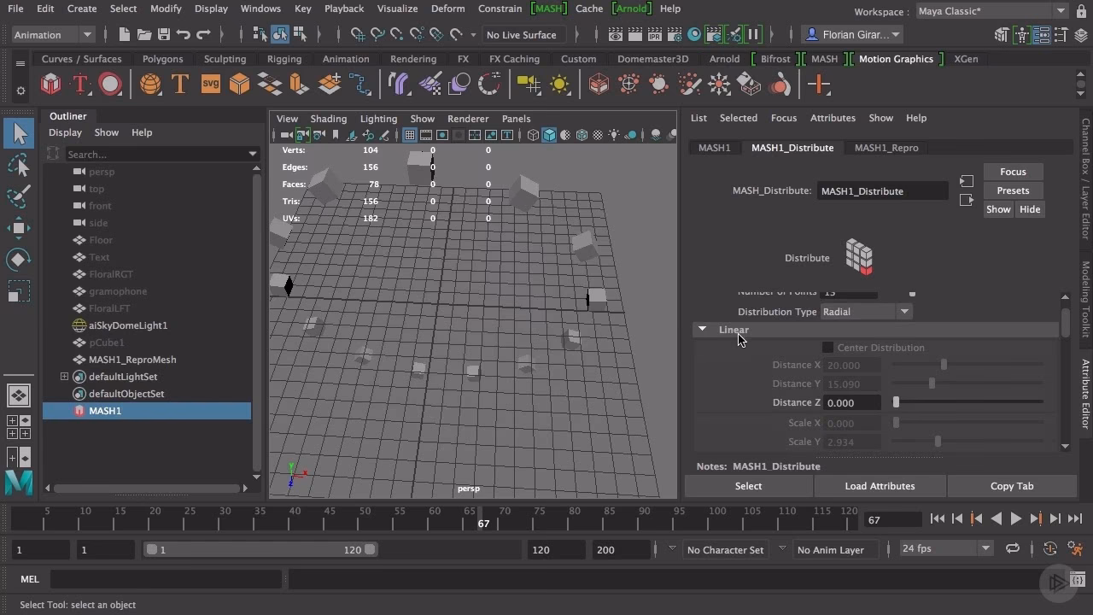Click the IPR render icon
1093x615 pixels.
pos(655,35)
